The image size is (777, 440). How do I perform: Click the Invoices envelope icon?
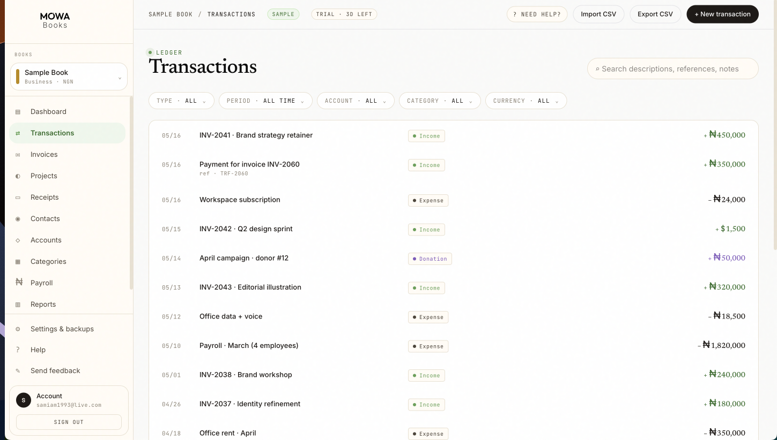[18, 155]
